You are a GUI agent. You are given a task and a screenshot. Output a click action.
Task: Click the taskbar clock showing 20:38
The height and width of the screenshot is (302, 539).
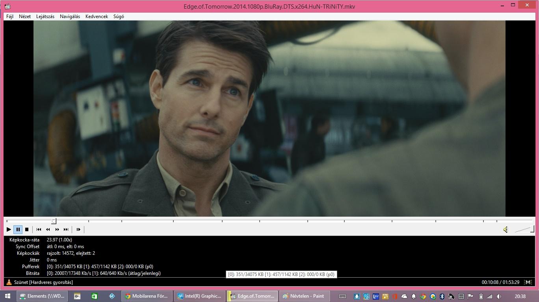tap(520, 296)
